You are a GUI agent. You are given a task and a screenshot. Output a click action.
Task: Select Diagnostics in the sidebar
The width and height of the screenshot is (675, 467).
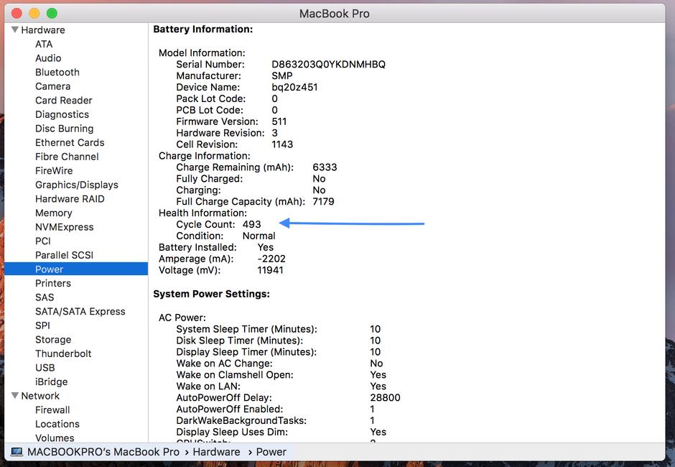coord(62,114)
